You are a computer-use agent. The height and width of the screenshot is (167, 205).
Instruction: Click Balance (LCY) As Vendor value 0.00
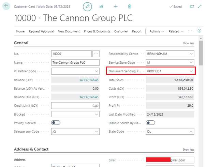point(96,89)
